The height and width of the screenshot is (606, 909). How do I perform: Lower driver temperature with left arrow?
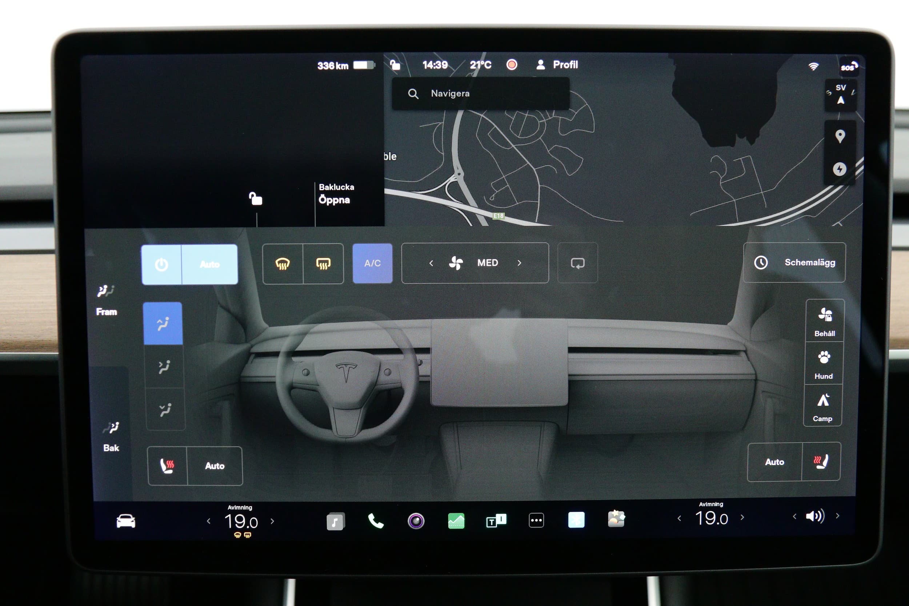click(x=209, y=521)
